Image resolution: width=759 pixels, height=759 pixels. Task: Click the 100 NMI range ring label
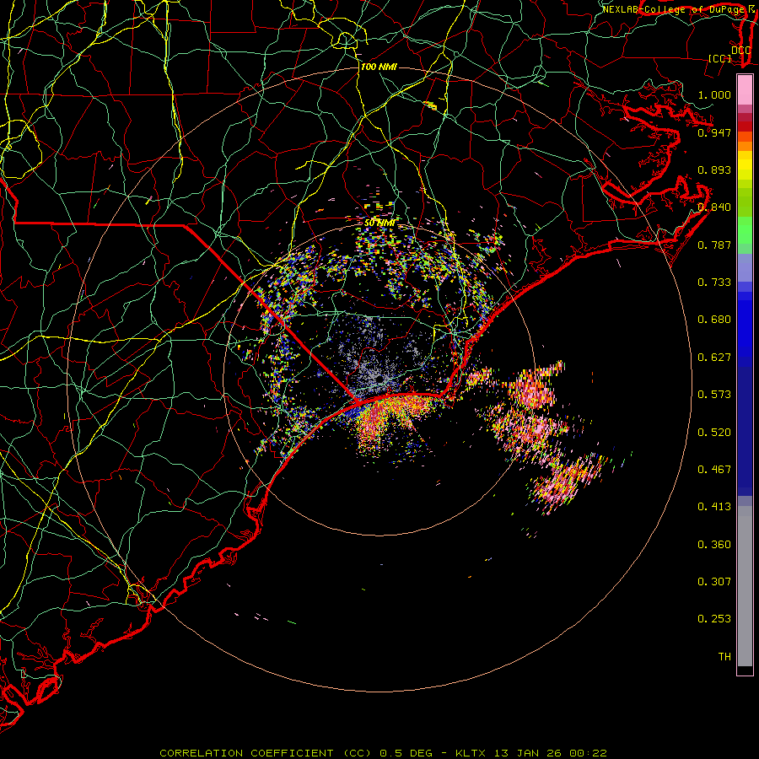click(x=379, y=67)
